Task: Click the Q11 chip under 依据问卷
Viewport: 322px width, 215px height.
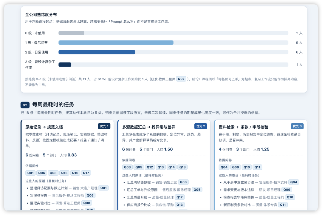Action: [x=257, y=167]
